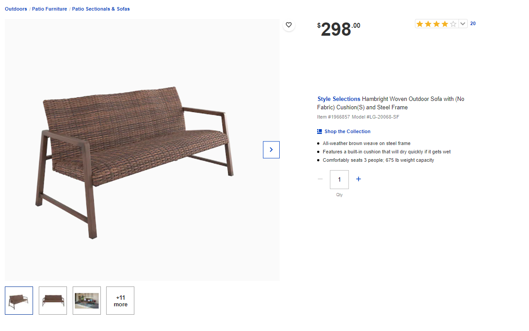This screenshot has width=529, height=331.
Task: Click inside the Qty input field
Action: point(339,179)
